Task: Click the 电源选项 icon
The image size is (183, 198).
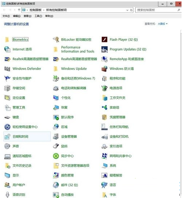Action: [105, 88]
